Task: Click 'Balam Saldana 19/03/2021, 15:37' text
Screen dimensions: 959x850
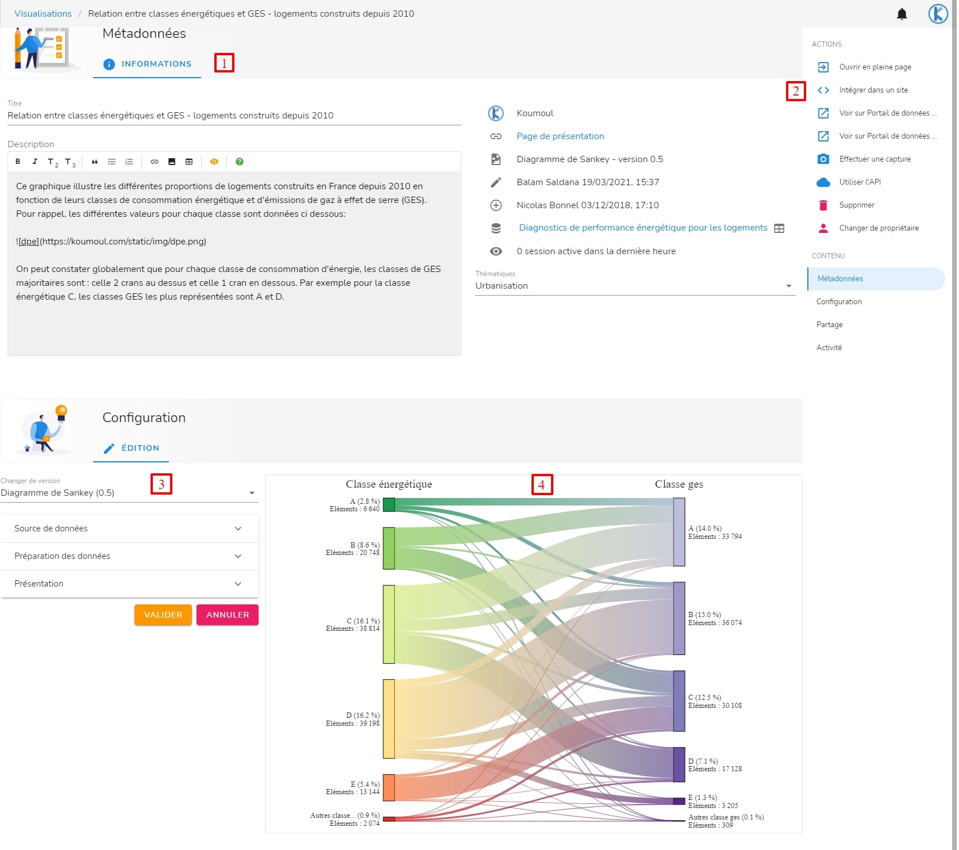Action: point(588,182)
